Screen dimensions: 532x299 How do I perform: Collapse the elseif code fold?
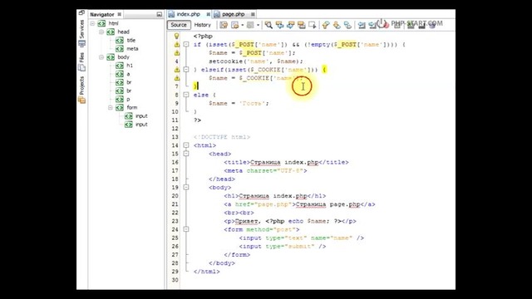click(x=186, y=70)
